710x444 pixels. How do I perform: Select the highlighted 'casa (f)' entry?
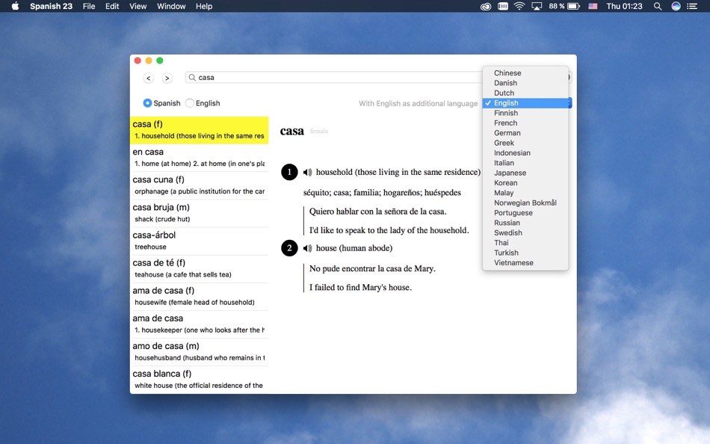200,130
